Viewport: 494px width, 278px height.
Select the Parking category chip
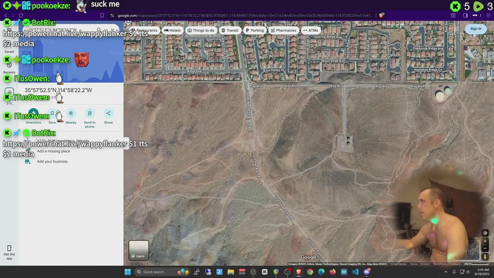[255, 30]
